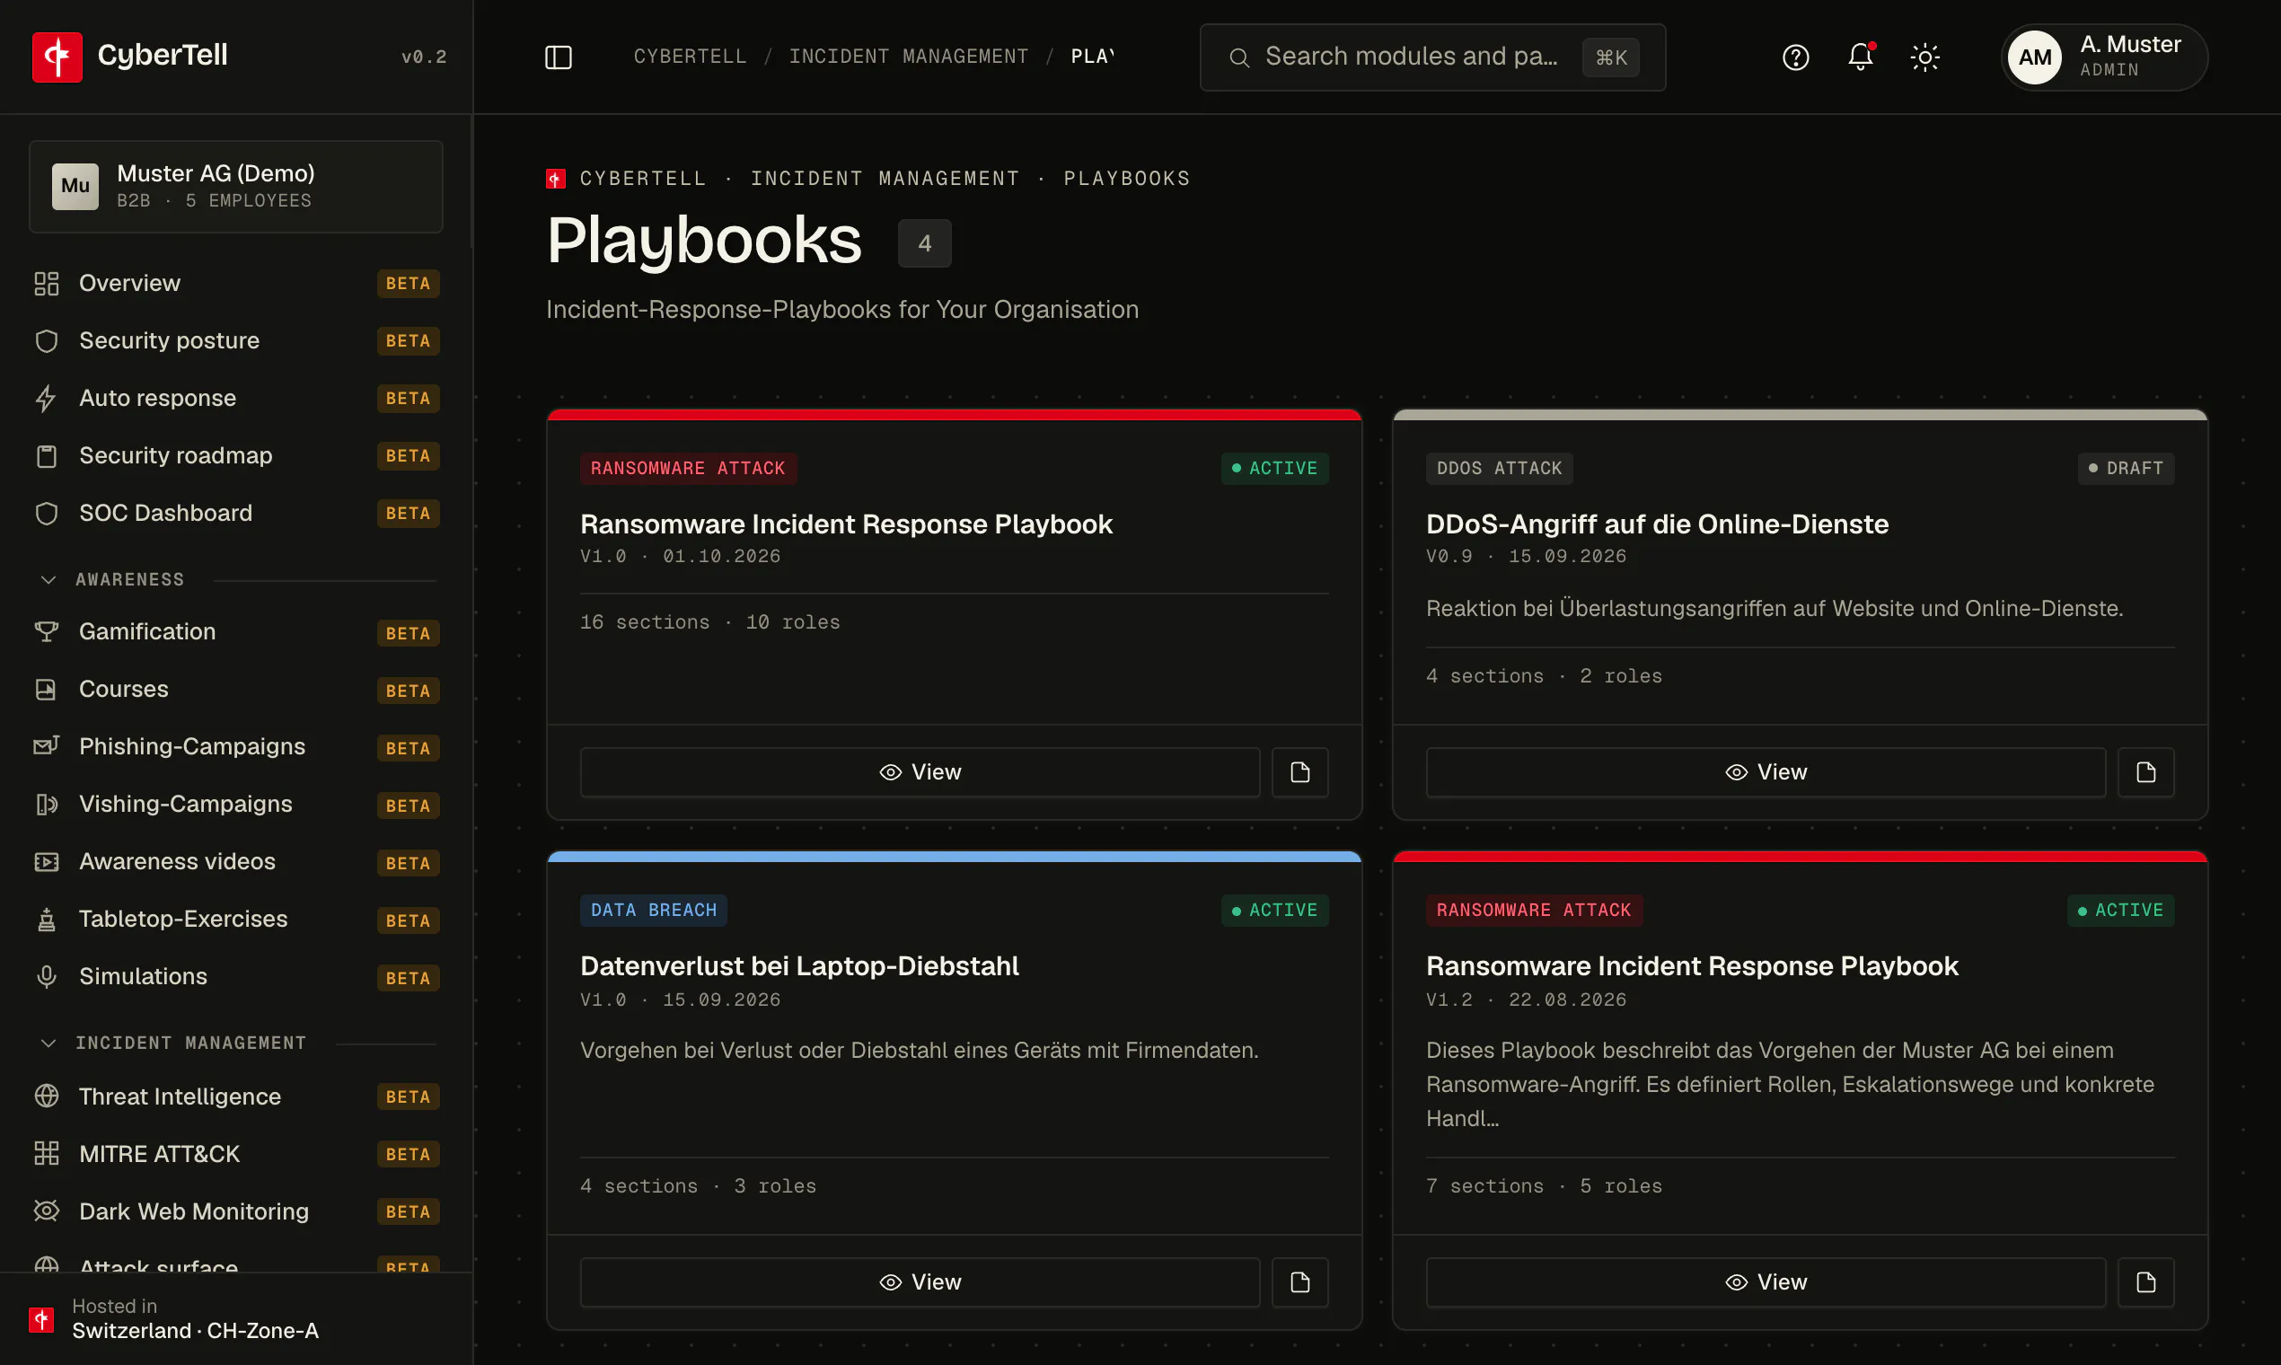Click document icon on Datenverlust card
2281x1365 pixels.
[x=1299, y=1282]
